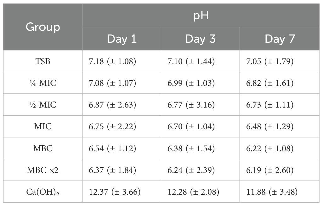Select the Ca(OH)2 row label
This screenshot has width=323, height=206.
43,192
